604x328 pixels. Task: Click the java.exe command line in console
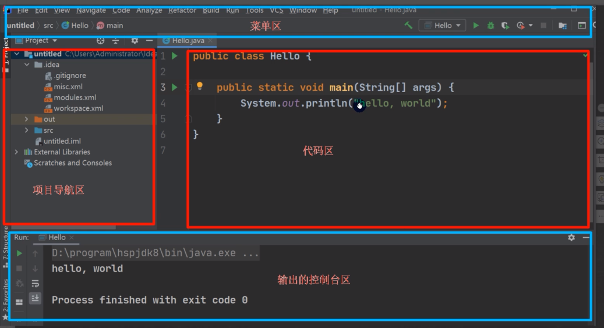[x=156, y=253]
